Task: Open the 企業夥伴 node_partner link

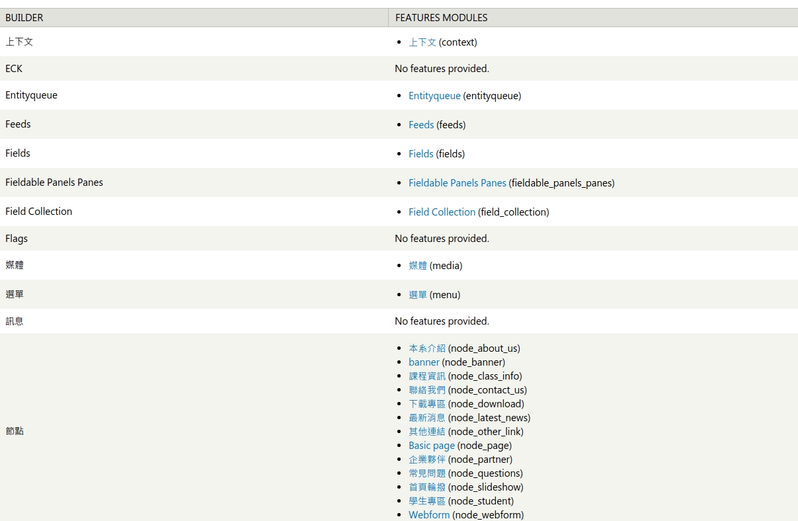Action: coord(427,460)
